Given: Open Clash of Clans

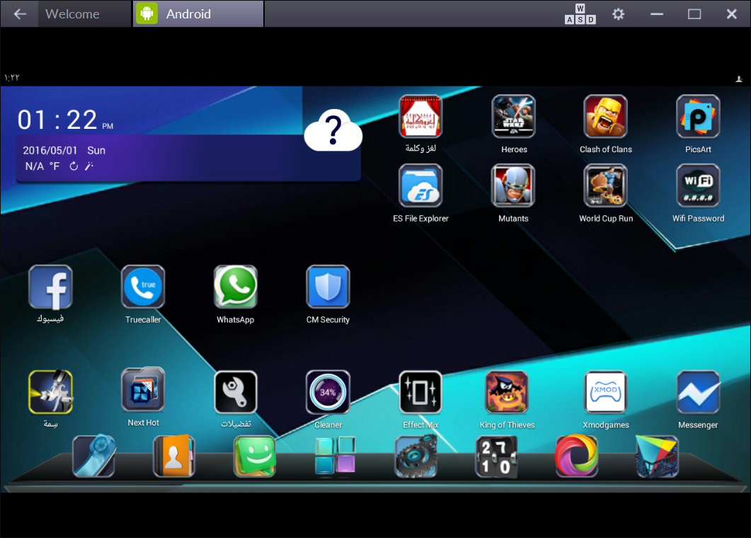Looking at the screenshot, I should click(605, 116).
